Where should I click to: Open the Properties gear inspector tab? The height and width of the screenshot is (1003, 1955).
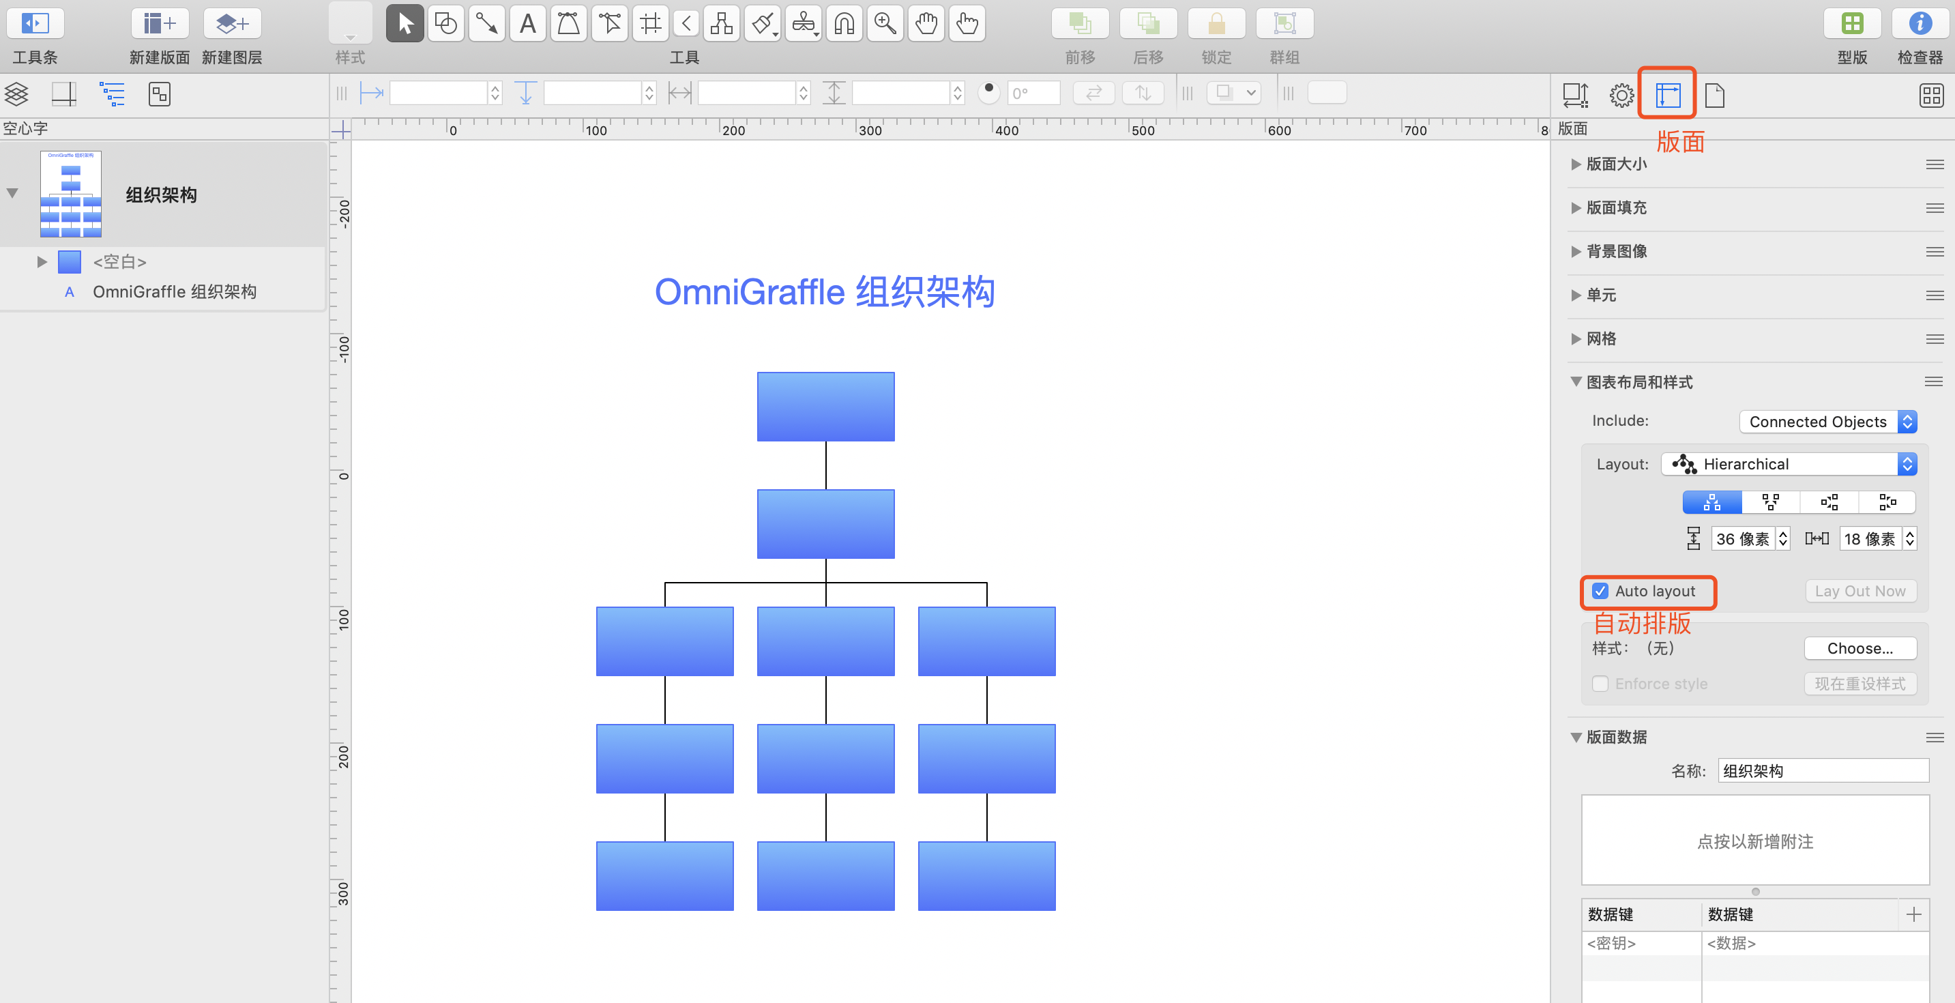(1621, 95)
